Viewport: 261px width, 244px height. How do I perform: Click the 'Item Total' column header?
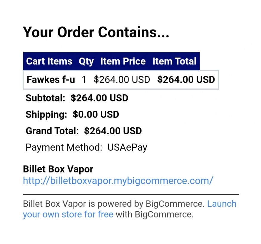174,61
